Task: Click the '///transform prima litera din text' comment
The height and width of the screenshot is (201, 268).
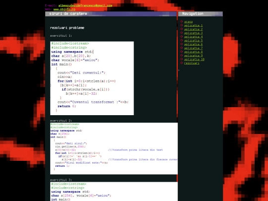Action: point(135,150)
